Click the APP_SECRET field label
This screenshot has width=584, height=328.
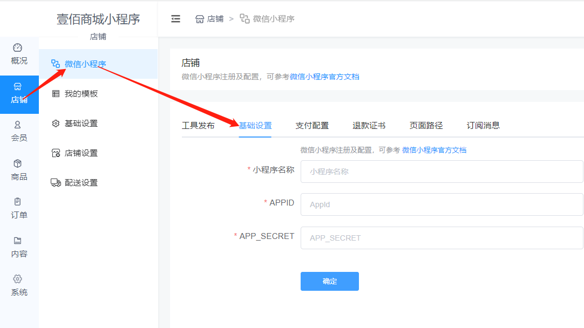[267, 236]
